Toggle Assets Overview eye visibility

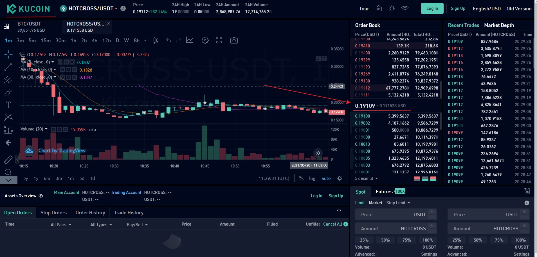pyautogui.click(x=41, y=196)
